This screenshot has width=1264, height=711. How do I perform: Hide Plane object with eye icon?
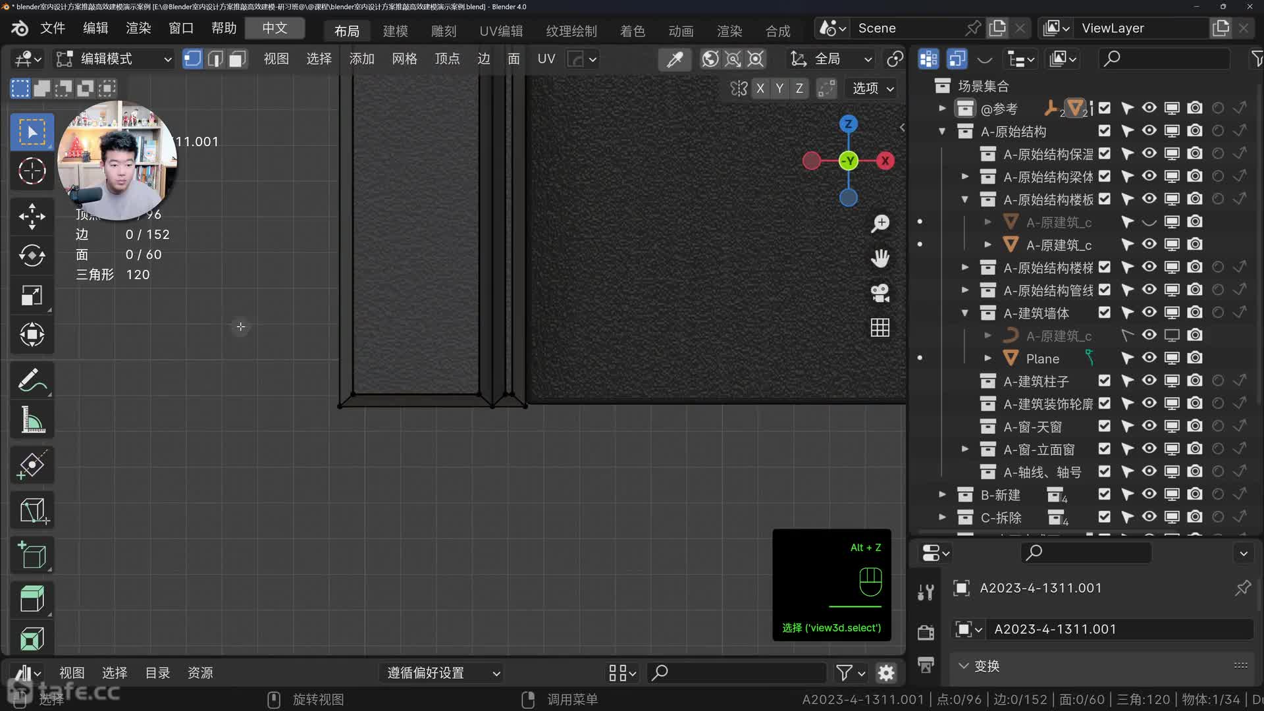point(1149,358)
